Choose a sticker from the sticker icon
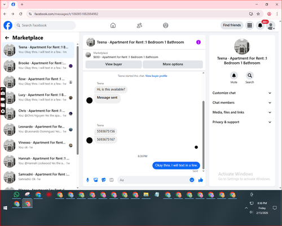The height and width of the screenshot is (226, 282). coord(104,180)
